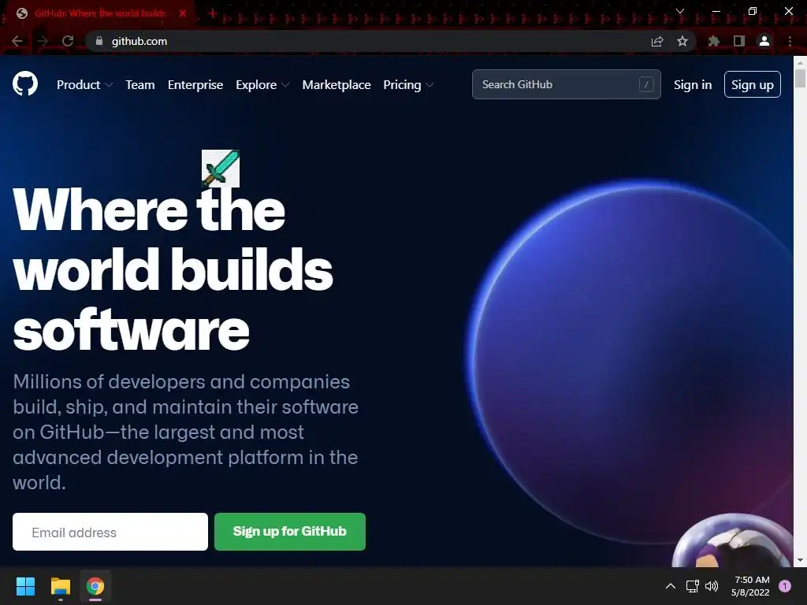Open the Windows Start menu
Viewport: 807px width, 605px height.
click(x=25, y=586)
